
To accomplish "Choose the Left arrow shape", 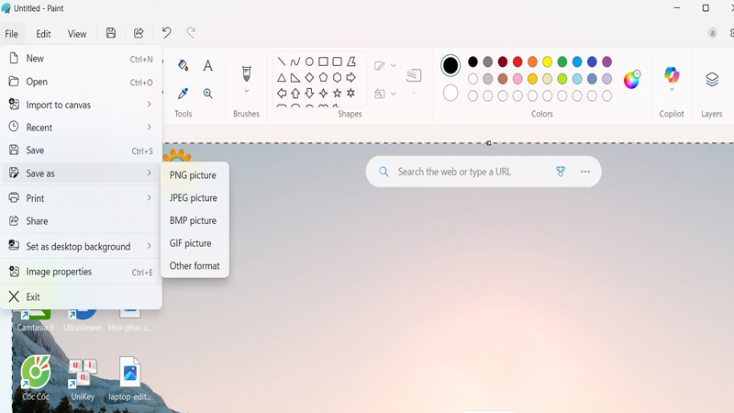I will (282, 94).
